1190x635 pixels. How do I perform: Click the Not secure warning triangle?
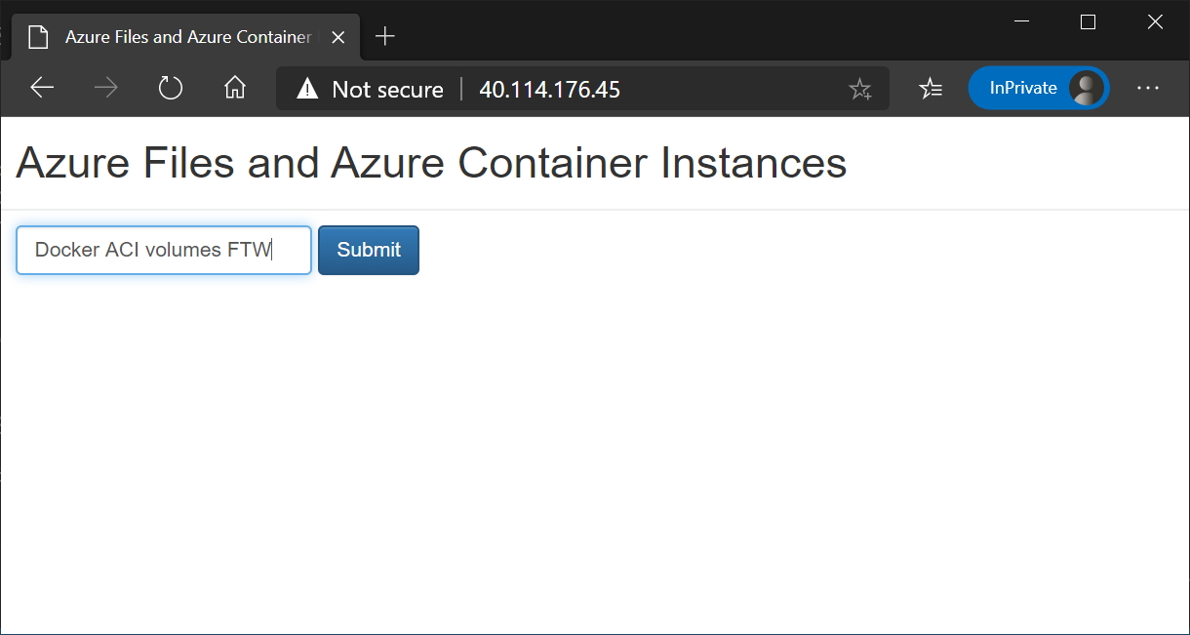tap(308, 90)
